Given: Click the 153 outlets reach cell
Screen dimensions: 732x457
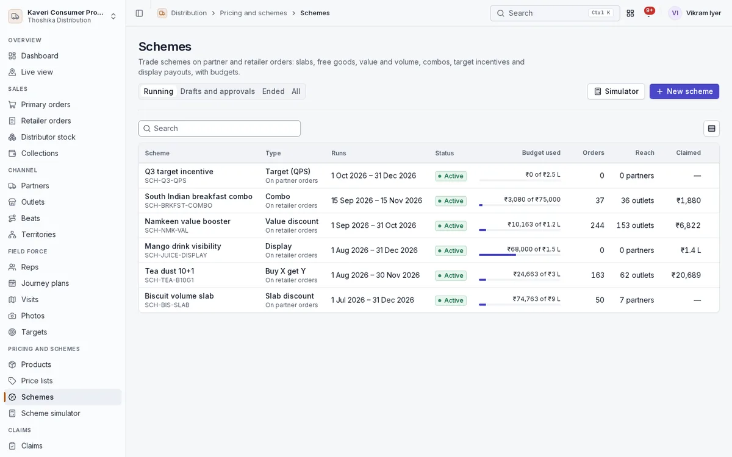Looking at the screenshot, I should tap(635, 225).
